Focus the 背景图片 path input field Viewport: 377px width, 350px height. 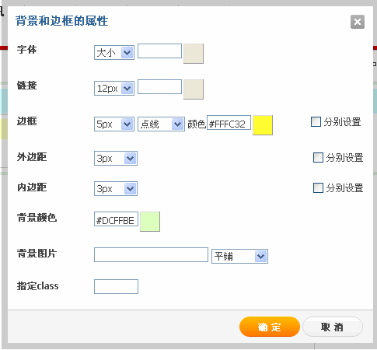[x=151, y=254]
